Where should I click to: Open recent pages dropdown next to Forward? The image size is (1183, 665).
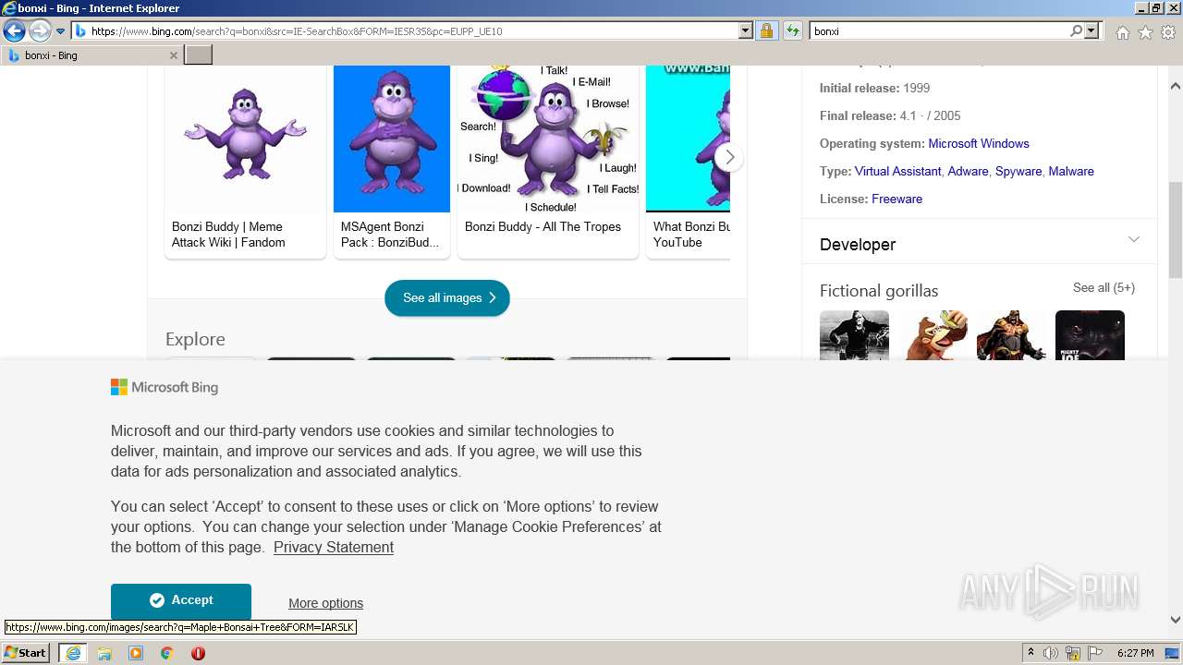(61, 31)
